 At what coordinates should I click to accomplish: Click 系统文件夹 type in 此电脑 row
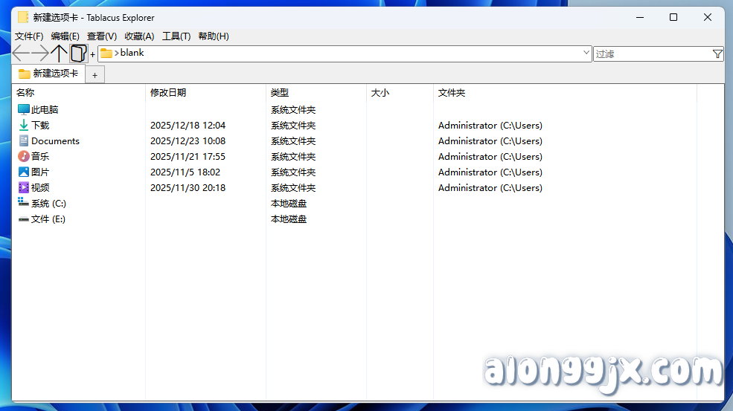tap(293, 110)
